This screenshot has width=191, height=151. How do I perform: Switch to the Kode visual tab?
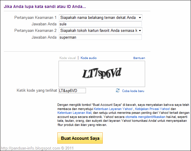pyautogui.click(x=67, y=58)
